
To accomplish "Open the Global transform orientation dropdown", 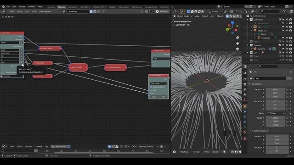I will [215, 11].
